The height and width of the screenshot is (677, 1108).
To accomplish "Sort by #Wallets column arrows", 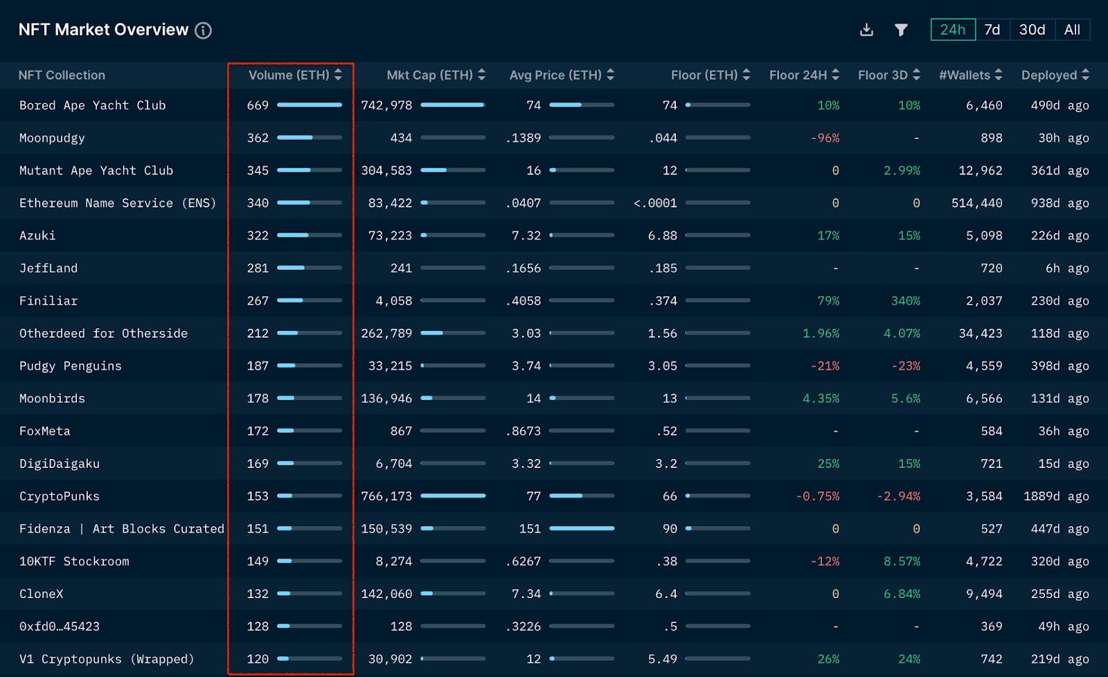I will [x=998, y=75].
